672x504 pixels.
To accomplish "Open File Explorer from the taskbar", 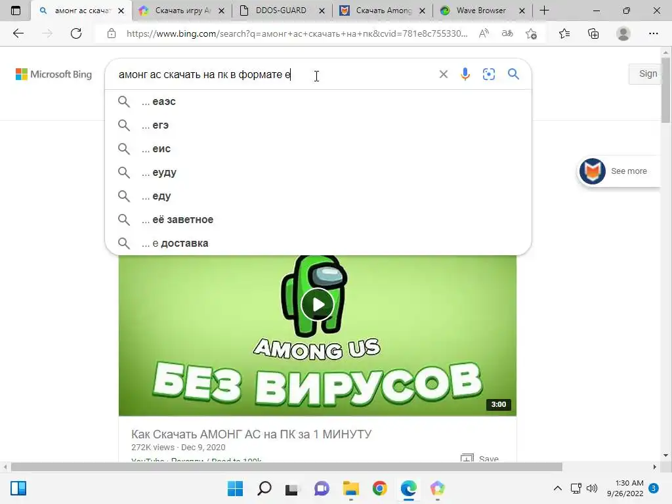I will pos(350,488).
